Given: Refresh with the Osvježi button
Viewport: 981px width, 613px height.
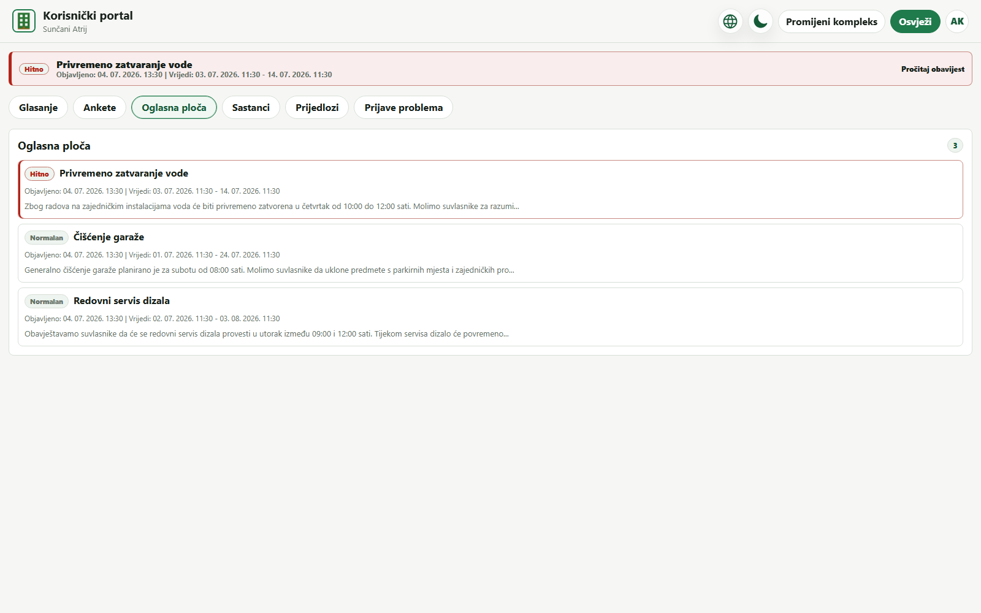Looking at the screenshot, I should [915, 21].
